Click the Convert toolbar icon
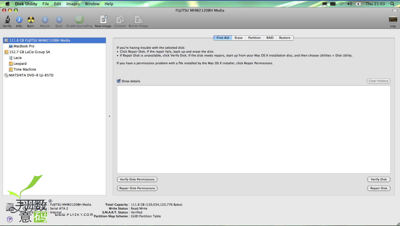 tap(120, 19)
